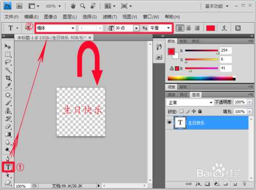Click the left align text button

(180, 28)
